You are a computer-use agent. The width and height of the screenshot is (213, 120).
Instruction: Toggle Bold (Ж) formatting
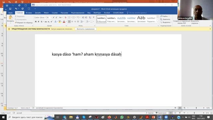coord(36,22)
